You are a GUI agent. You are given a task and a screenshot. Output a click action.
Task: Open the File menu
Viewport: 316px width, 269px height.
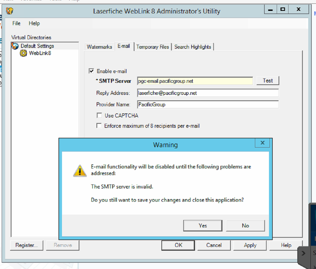point(16,23)
